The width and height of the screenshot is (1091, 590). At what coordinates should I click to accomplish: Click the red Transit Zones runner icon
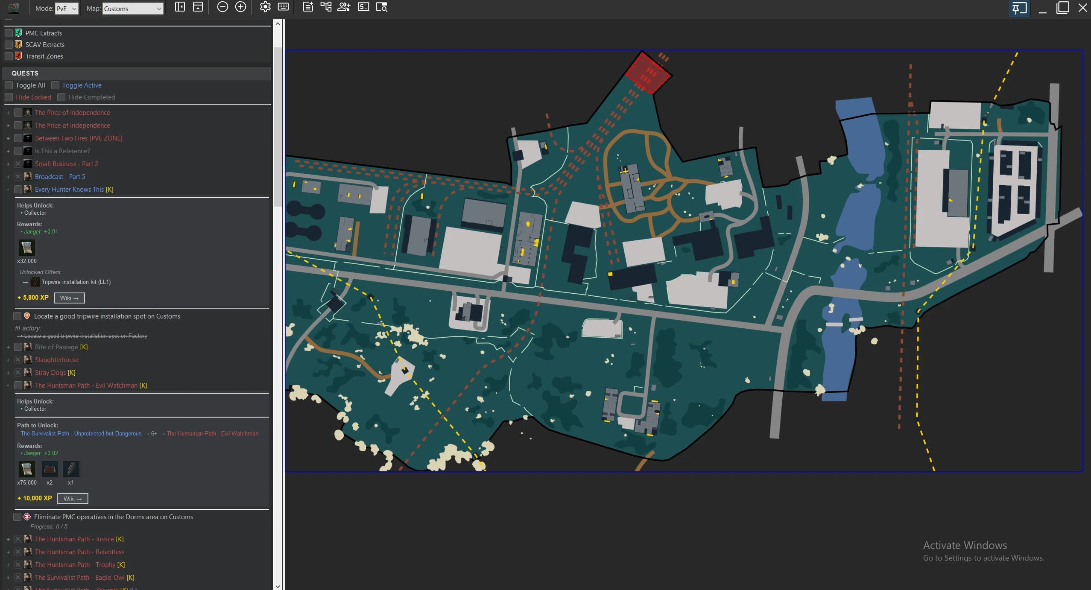point(18,56)
